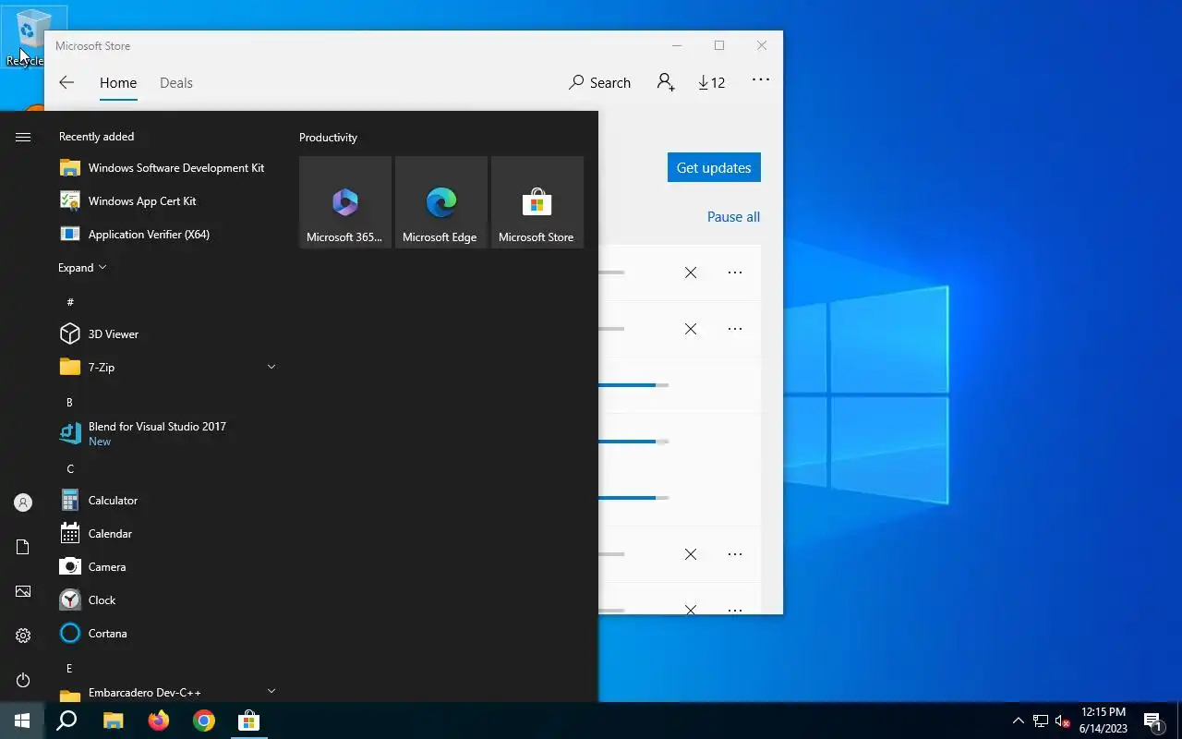Open Store downloads indicator showing 12
The width and height of the screenshot is (1182, 739).
point(712,82)
